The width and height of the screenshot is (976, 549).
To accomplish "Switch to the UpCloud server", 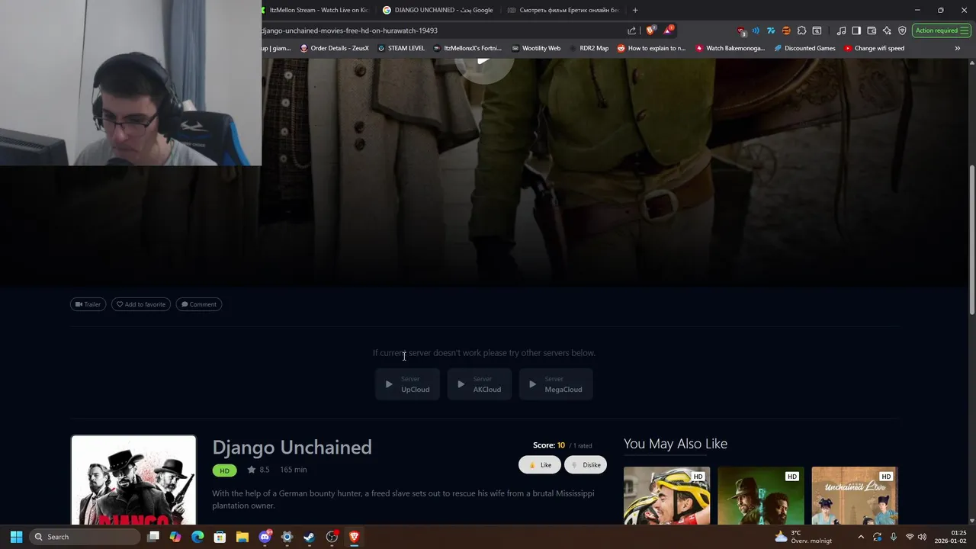I will click(407, 384).
